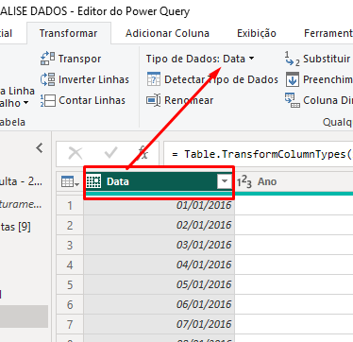Screen dimensions: 353x342
Task: Click in the Table.TransformColumnTypes formula bar
Action: 259,154
